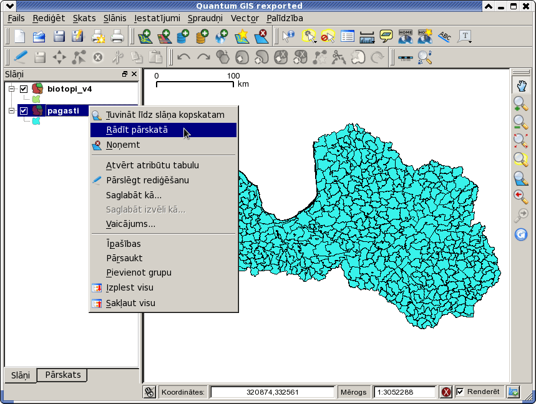Open the Rediģēt menu

[x=49, y=18]
